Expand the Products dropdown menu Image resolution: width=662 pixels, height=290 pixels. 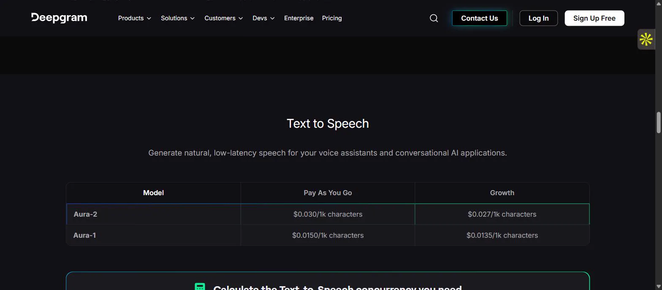click(x=135, y=18)
